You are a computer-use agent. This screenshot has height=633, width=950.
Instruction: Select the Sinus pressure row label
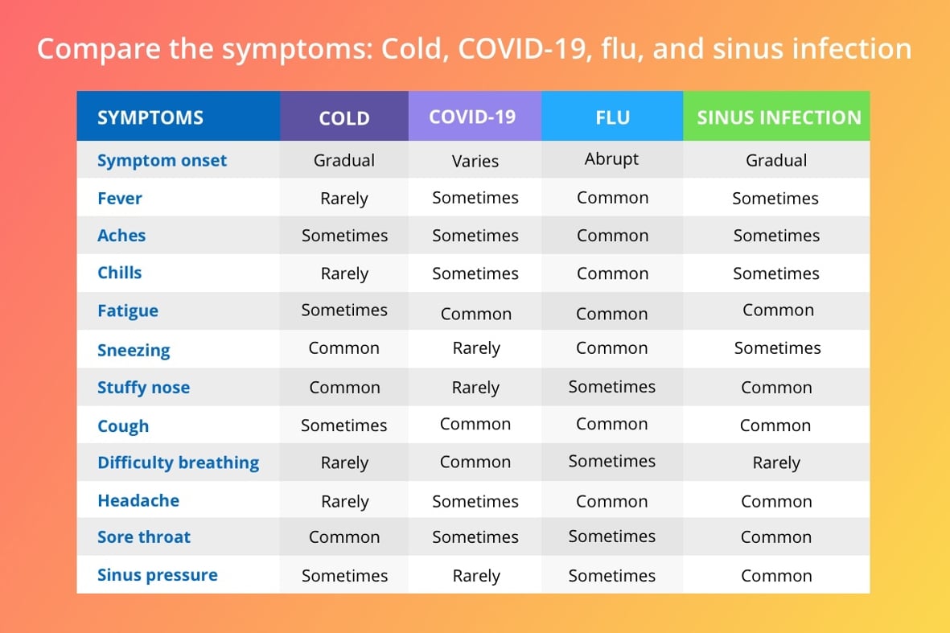(x=158, y=575)
